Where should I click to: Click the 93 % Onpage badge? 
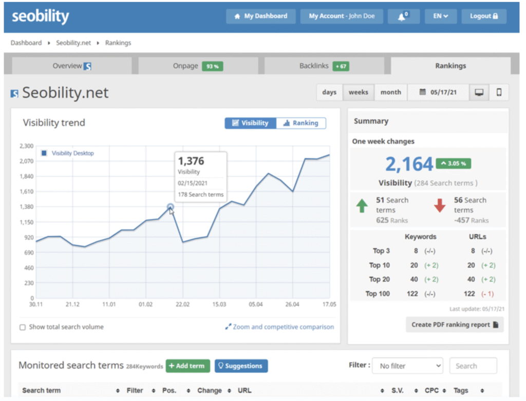[212, 66]
